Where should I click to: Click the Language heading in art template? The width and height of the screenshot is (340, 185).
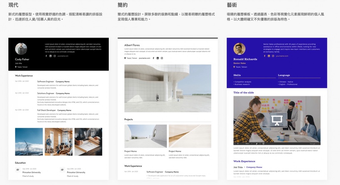click(284, 75)
